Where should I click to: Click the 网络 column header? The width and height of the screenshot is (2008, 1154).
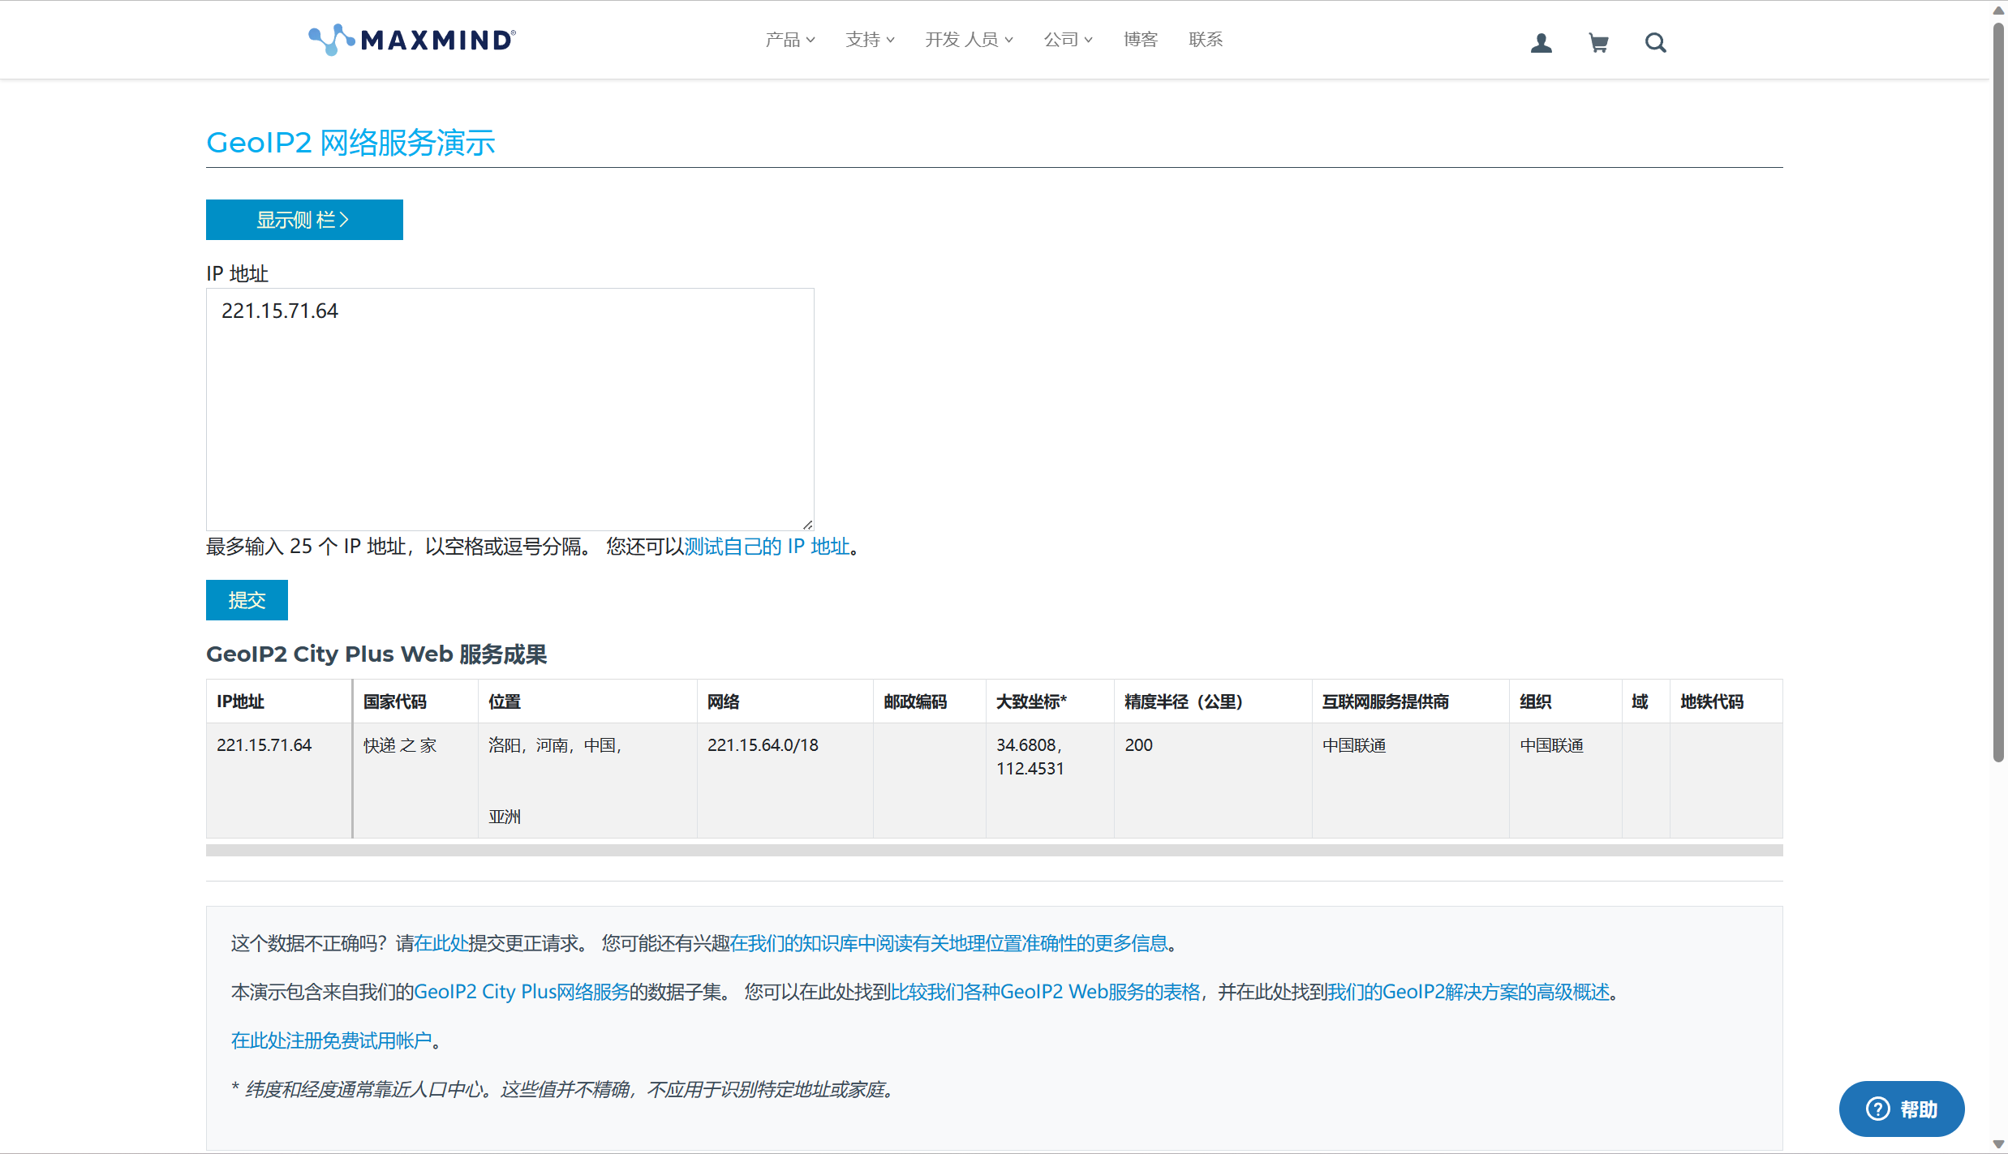tap(785, 701)
